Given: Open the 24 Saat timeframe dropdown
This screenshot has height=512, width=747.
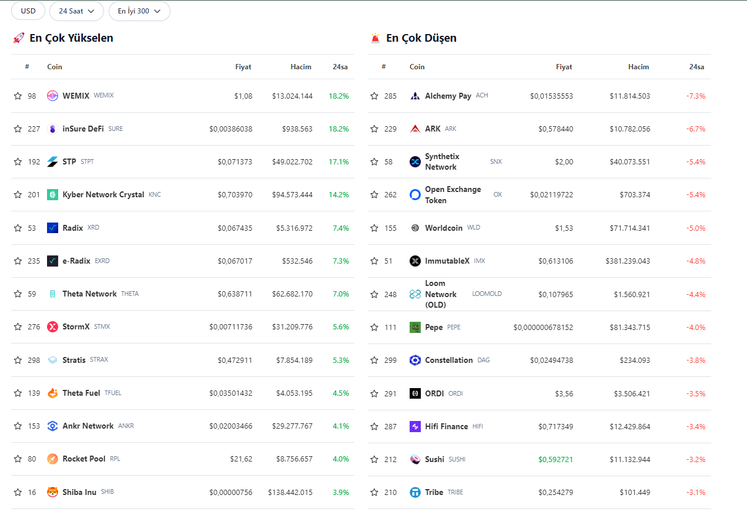Looking at the screenshot, I should click(x=76, y=11).
